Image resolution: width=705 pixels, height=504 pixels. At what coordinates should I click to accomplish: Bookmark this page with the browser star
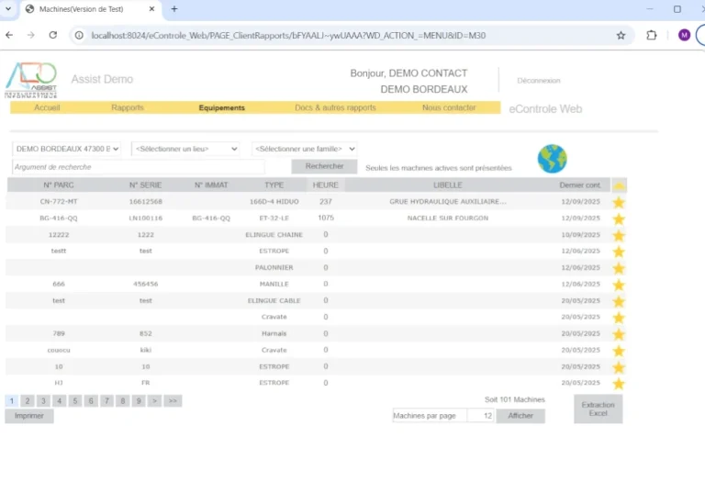click(621, 35)
